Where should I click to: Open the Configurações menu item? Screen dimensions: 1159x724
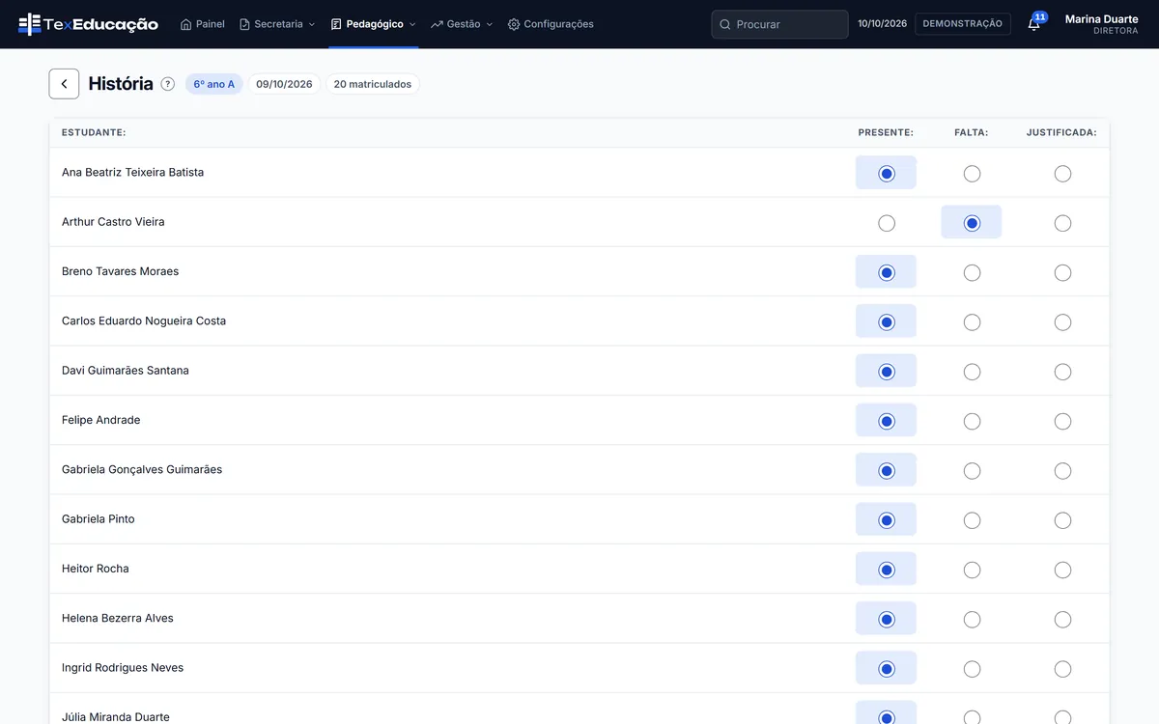[x=551, y=24]
